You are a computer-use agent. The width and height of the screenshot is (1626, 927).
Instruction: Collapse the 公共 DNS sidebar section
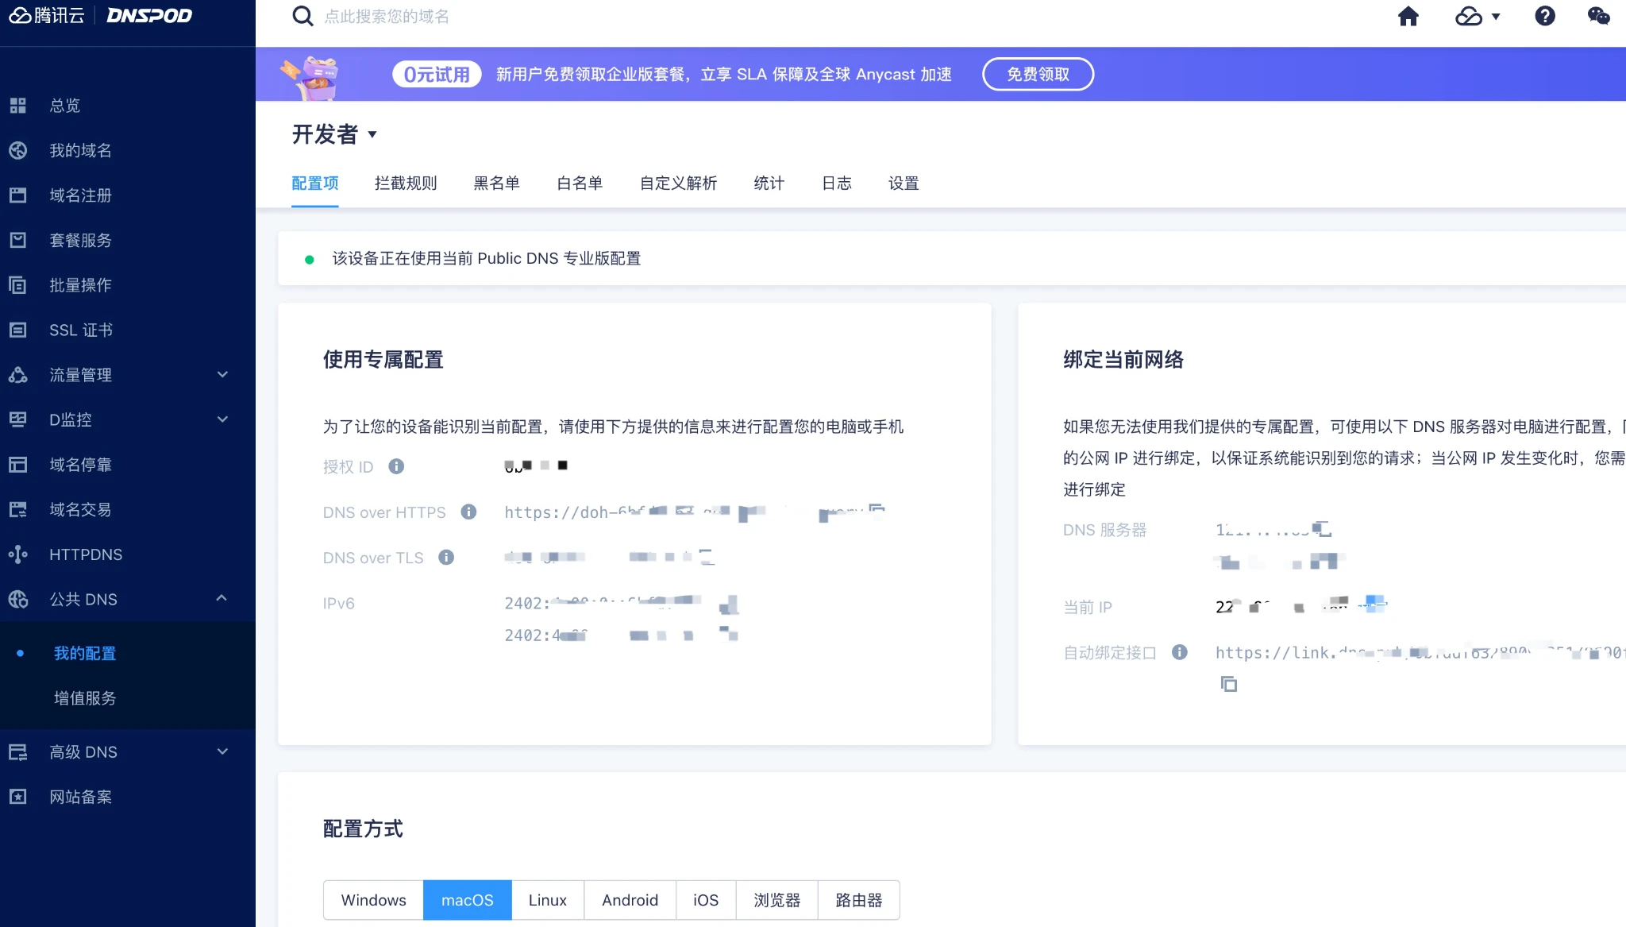click(x=222, y=598)
